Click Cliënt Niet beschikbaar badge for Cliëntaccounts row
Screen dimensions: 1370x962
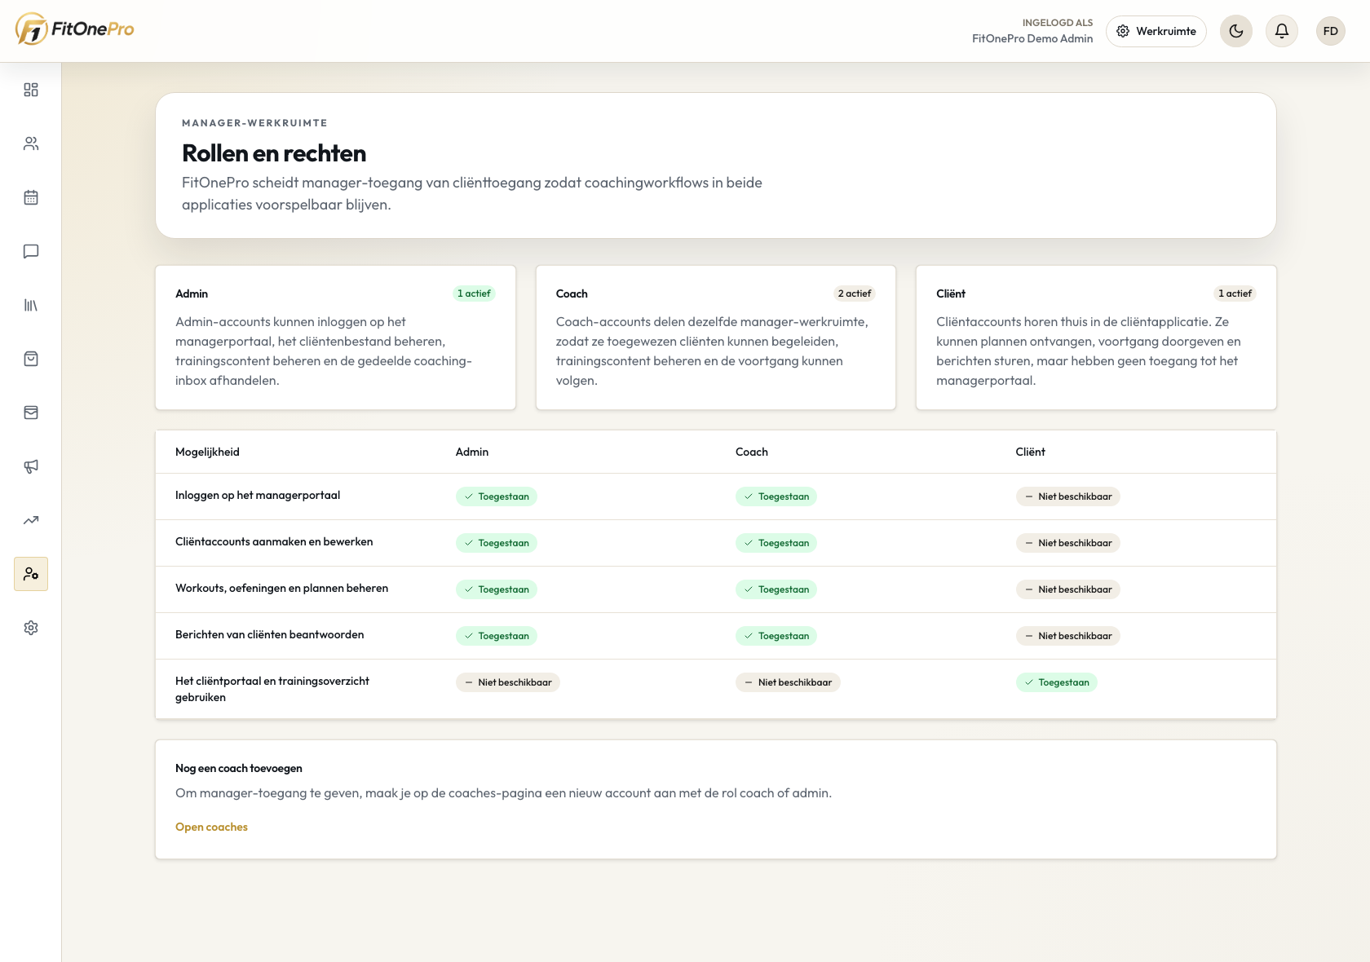(1068, 543)
